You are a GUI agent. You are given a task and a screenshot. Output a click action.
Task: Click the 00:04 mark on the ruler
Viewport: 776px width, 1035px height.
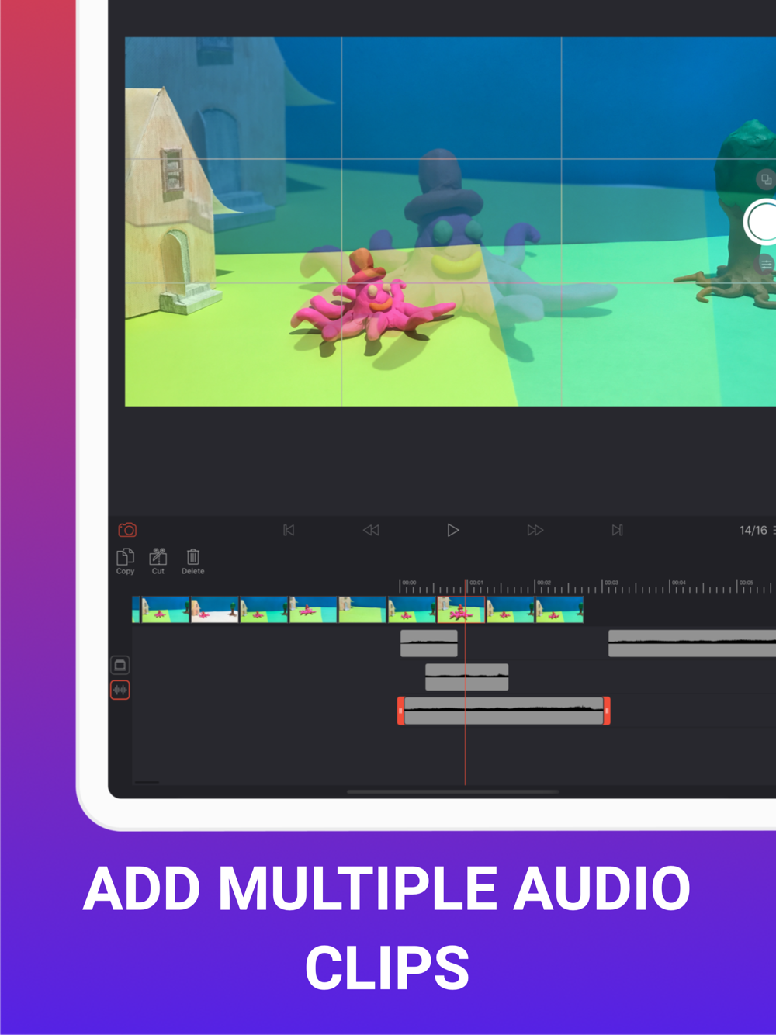pyautogui.click(x=678, y=583)
